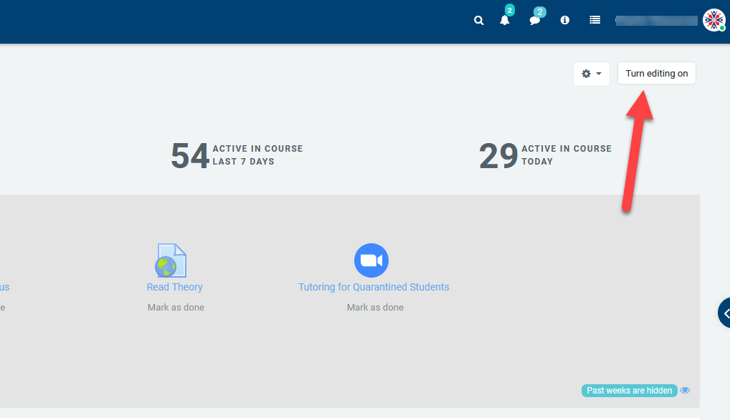Expand the side drawer on right edge
Image resolution: width=730 pixels, height=420 pixels.
(x=724, y=313)
